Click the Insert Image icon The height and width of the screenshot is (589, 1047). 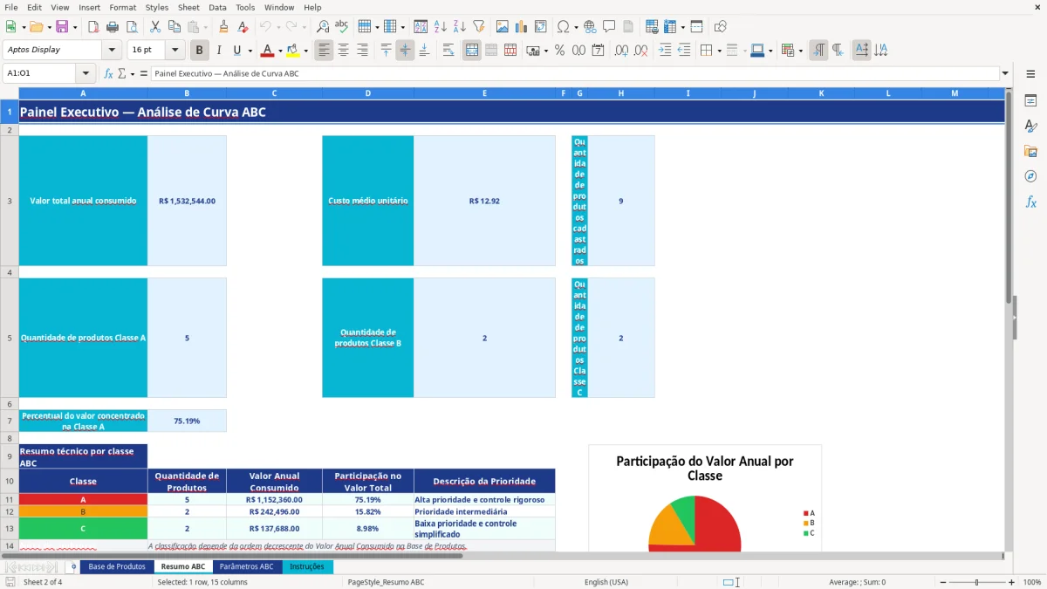click(503, 27)
